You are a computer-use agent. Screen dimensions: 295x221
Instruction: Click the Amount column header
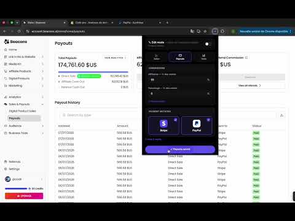click(122, 126)
